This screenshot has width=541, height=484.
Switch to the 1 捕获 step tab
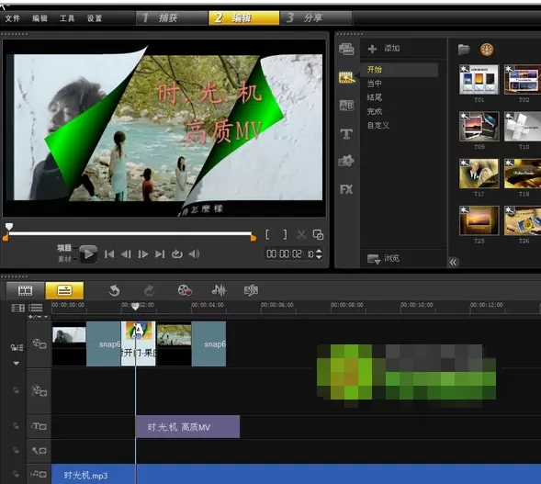[x=172, y=18]
